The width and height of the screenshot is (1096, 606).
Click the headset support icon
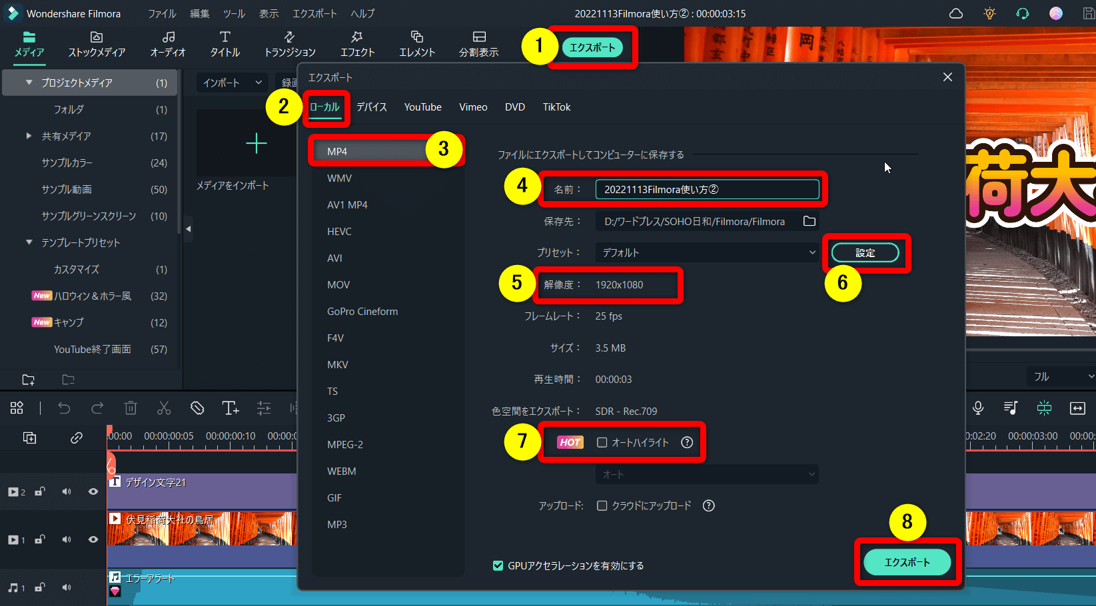coord(1023,13)
